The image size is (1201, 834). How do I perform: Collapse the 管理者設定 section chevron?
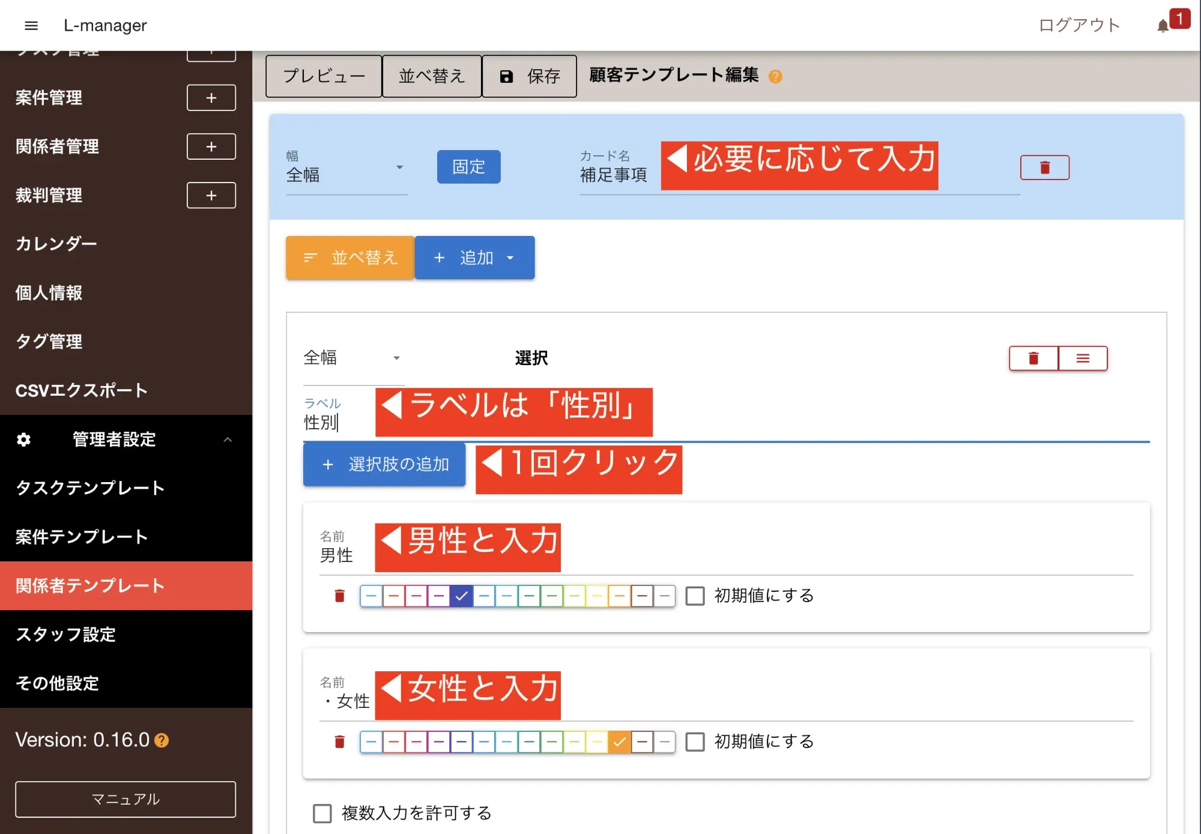pyautogui.click(x=228, y=440)
